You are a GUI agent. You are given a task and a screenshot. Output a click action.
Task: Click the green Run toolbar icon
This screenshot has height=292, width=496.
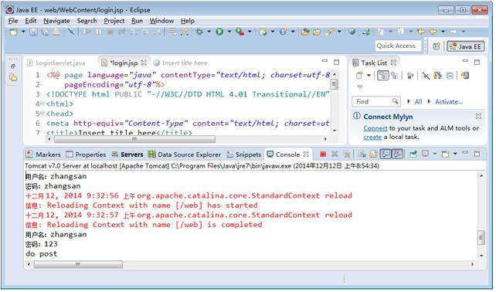pos(219,32)
